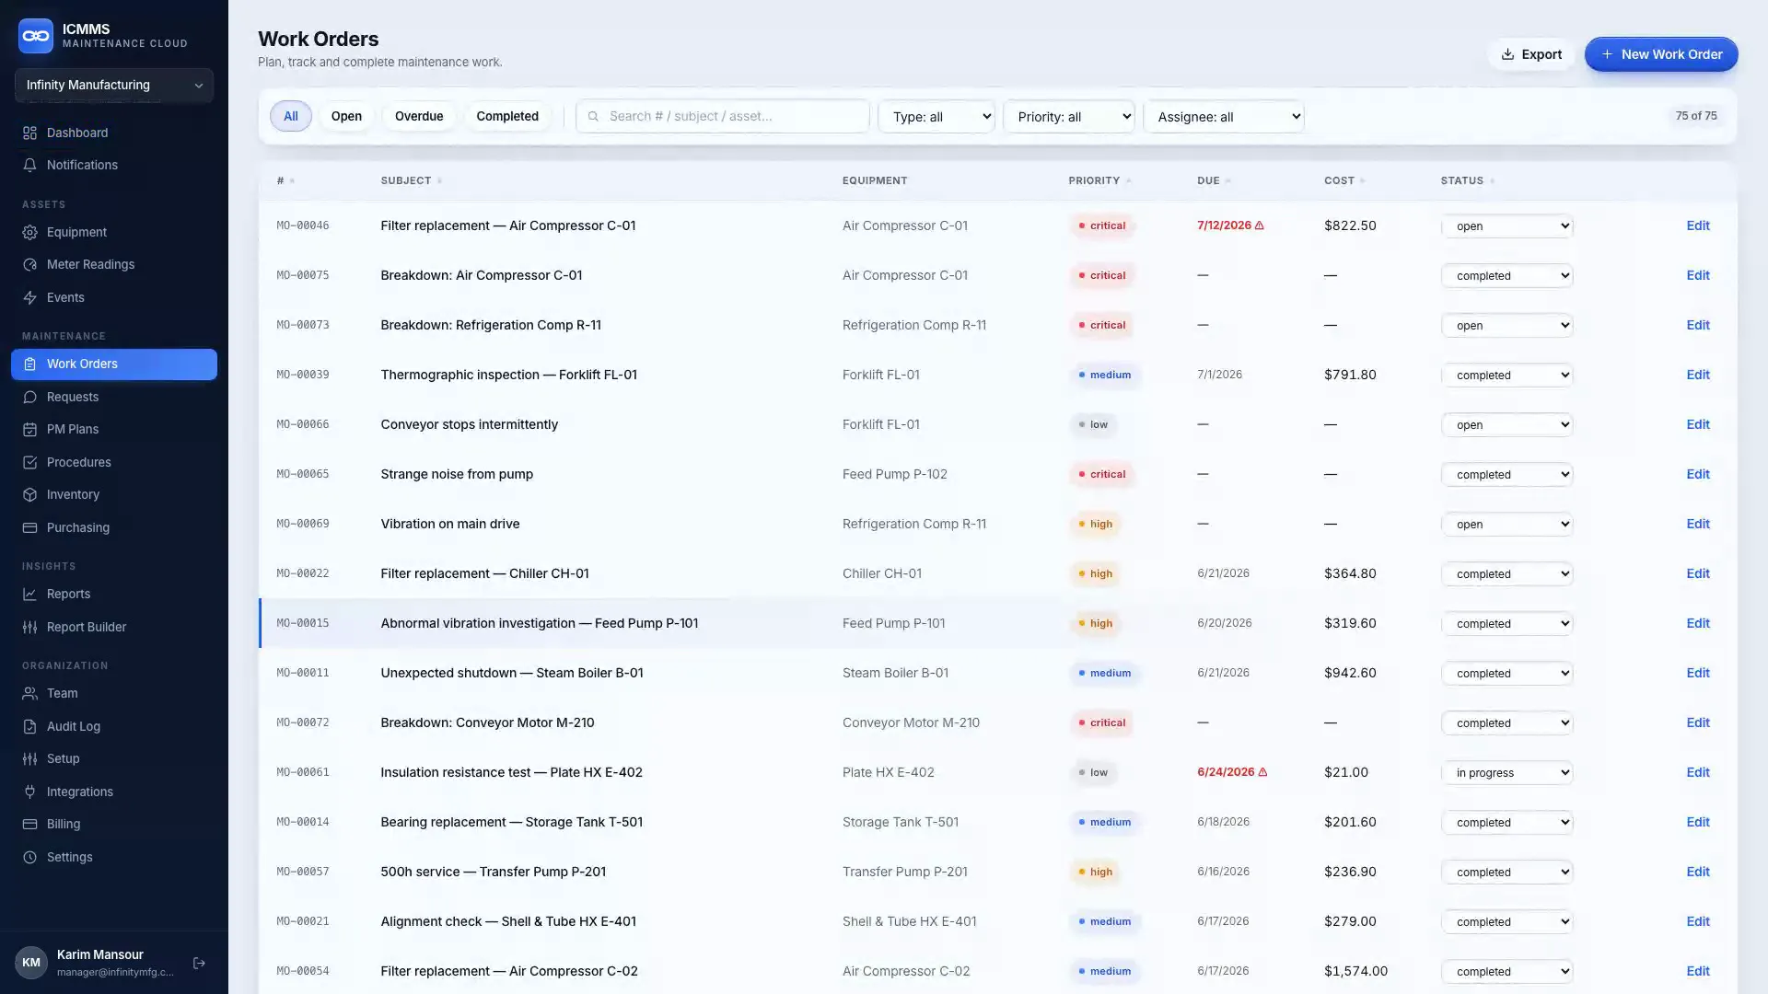
Task: Sort by the # column header
Action: [285, 180]
